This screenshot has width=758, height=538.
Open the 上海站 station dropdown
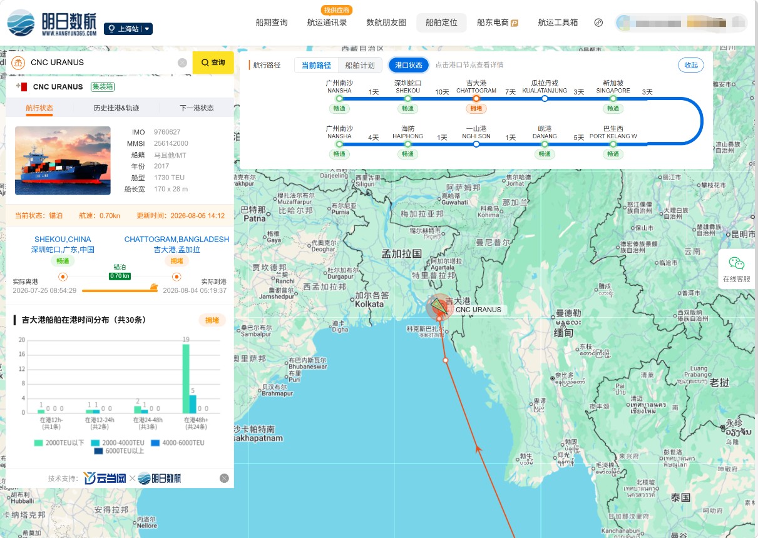[x=128, y=29]
